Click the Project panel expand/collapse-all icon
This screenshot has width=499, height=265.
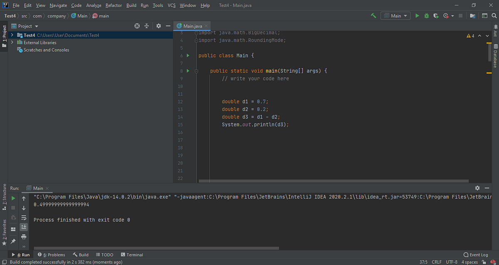146,26
